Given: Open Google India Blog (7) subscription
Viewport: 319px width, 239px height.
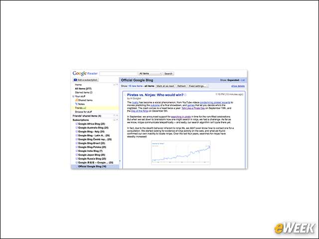Looking at the screenshot, I should tap(90, 151).
